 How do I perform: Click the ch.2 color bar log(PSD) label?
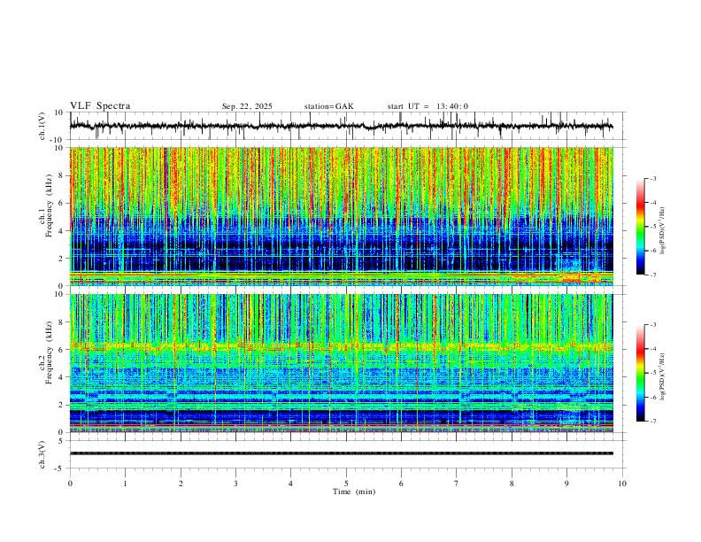point(663,377)
